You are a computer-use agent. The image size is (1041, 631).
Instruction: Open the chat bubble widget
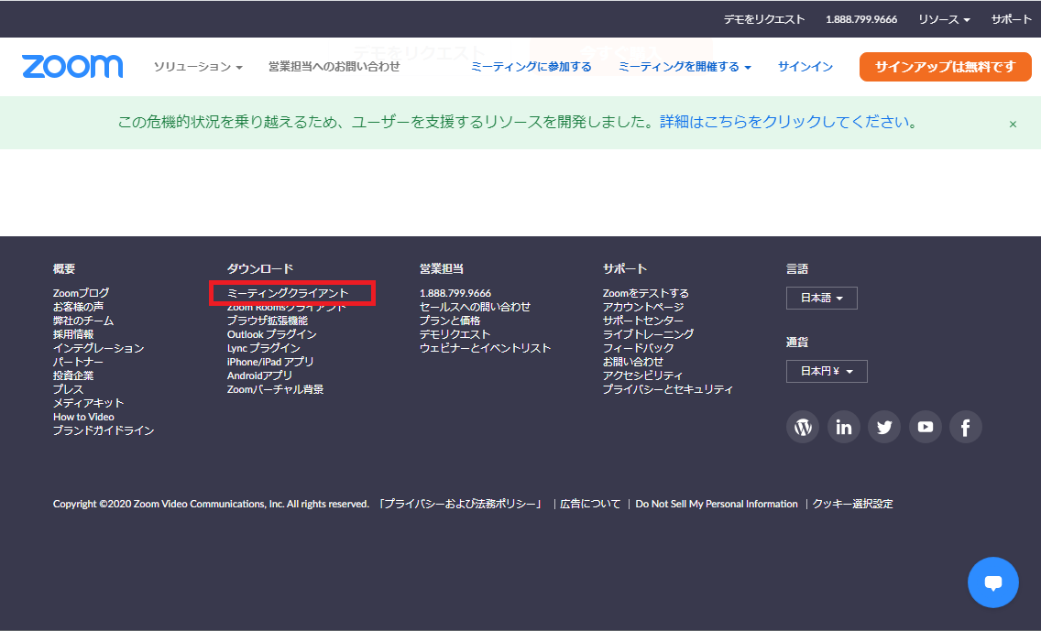click(993, 582)
